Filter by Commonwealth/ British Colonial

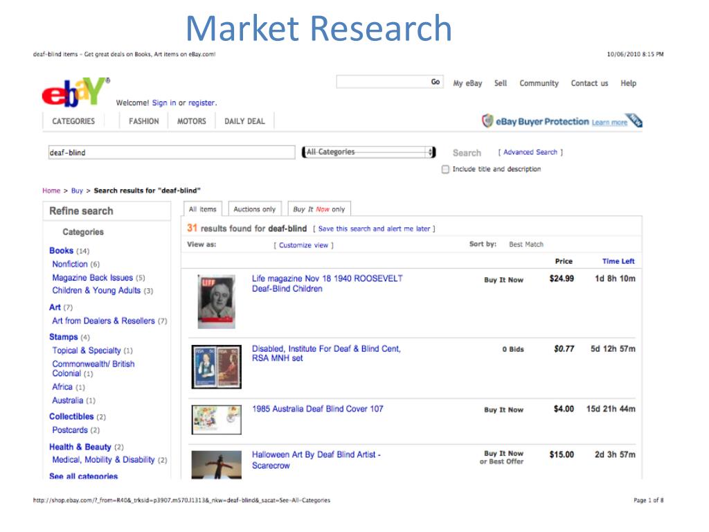93,369
